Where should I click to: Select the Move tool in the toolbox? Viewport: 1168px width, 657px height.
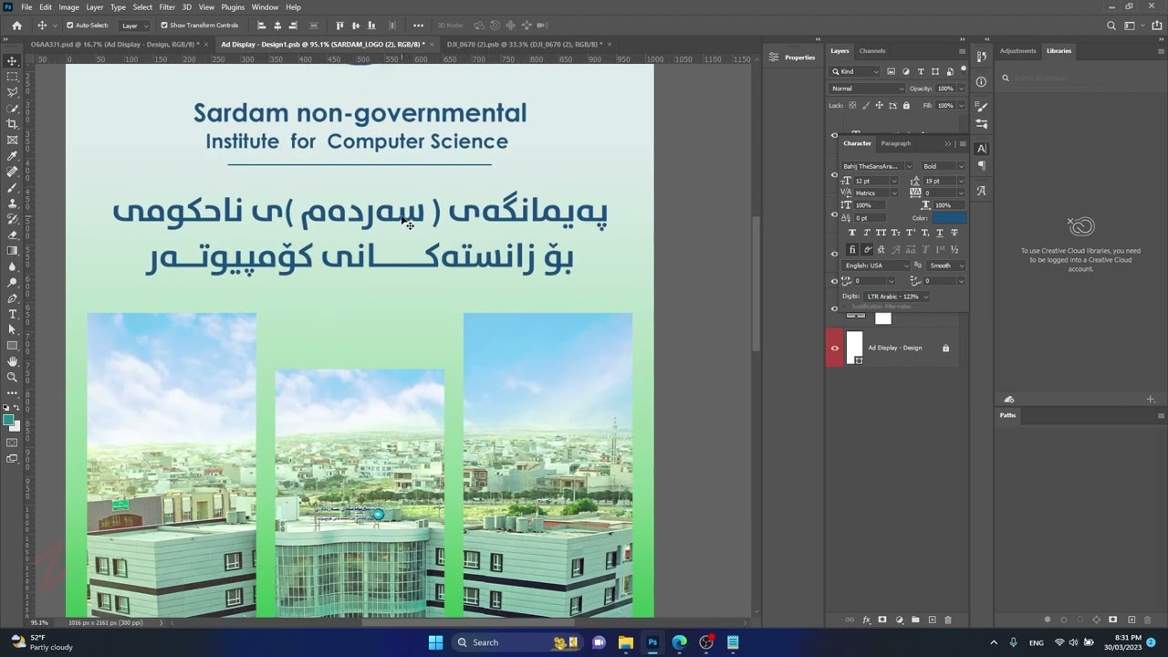coord(12,60)
